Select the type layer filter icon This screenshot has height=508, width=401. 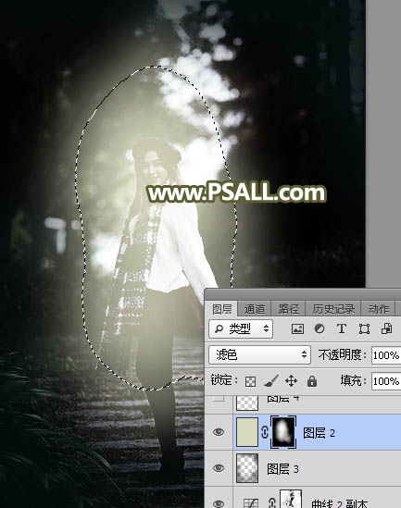[x=342, y=328]
